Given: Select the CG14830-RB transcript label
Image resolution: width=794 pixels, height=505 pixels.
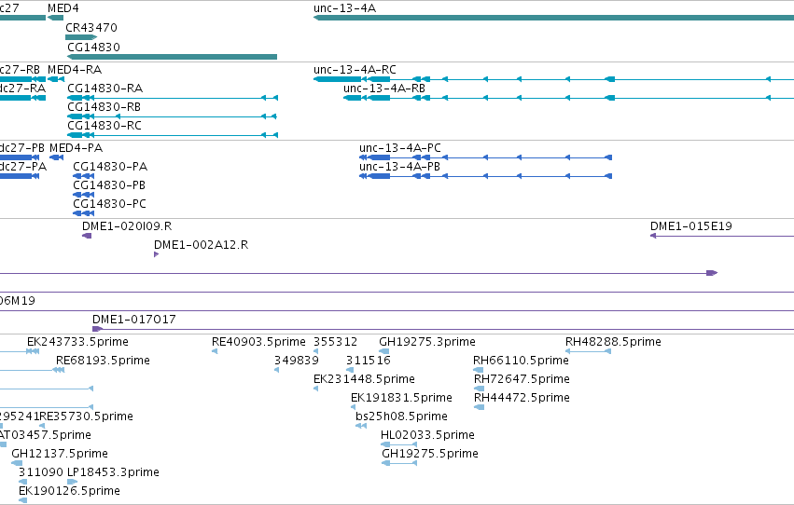Looking at the screenshot, I should coord(104,106).
